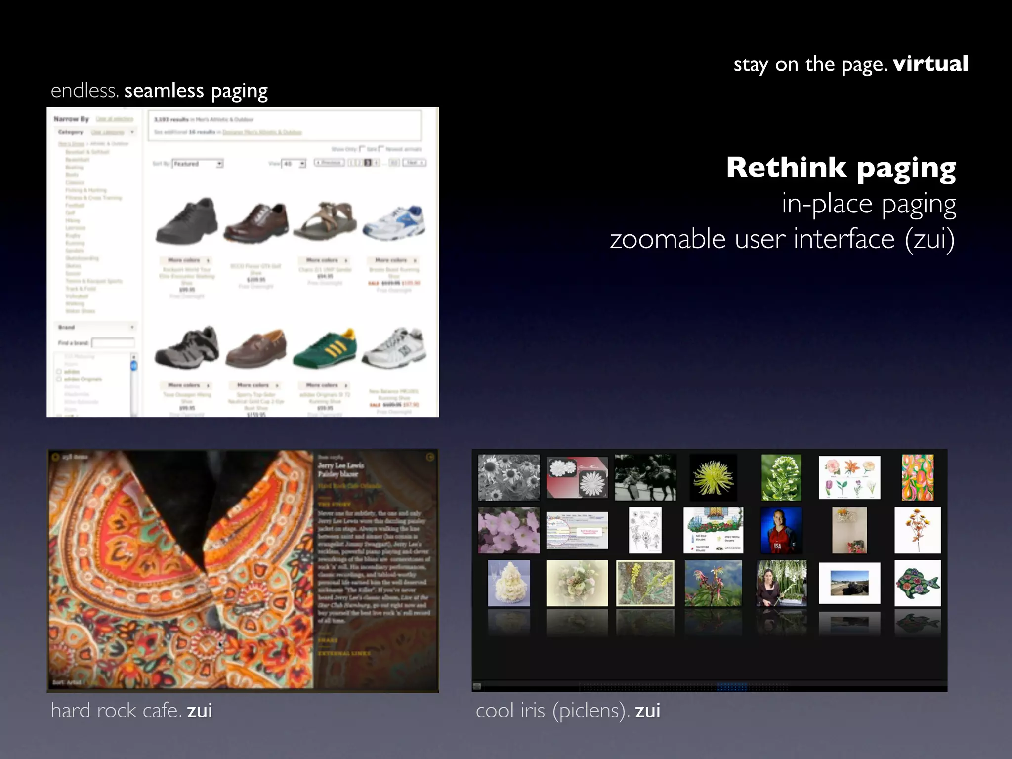Open More colors under the black walking shoe

[x=186, y=260]
